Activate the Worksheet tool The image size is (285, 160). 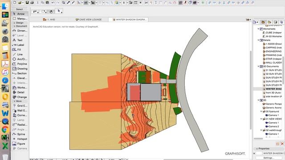click(20, 88)
